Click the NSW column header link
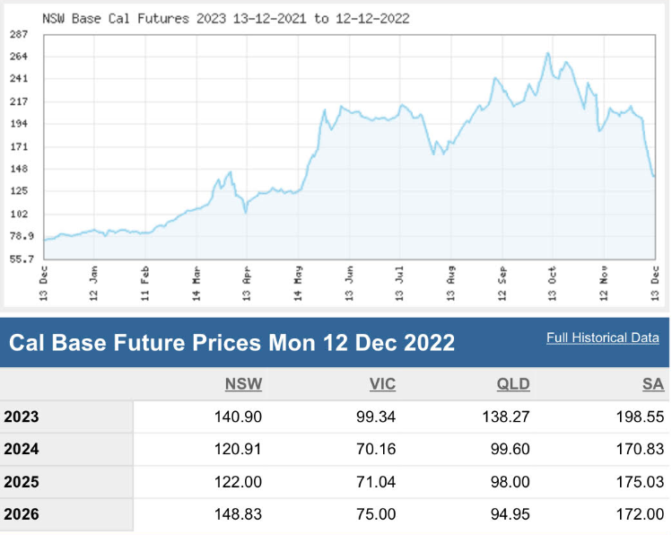The height and width of the screenshot is (535, 672). [x=243, y=384]
